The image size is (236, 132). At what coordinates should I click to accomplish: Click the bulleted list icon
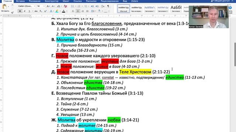tap(72, 6)
